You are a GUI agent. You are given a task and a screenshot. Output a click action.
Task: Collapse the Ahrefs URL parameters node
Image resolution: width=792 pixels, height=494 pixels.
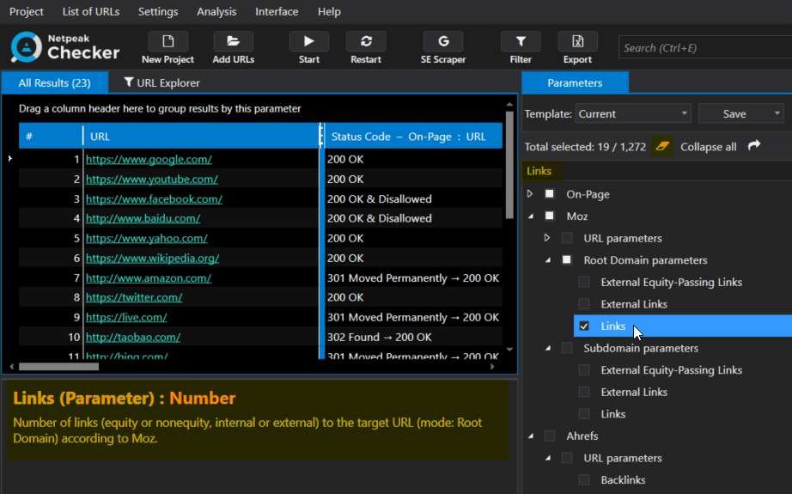pyautogui.click(x=548, y=458)
